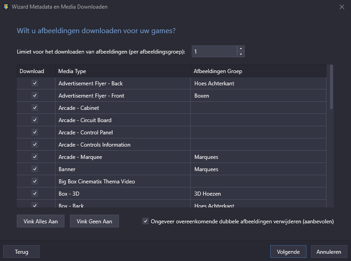This screenshot has height=261, width=351.
Task: Disable removing approximately duplicate images checkbox
Action: tap(145, 221)
